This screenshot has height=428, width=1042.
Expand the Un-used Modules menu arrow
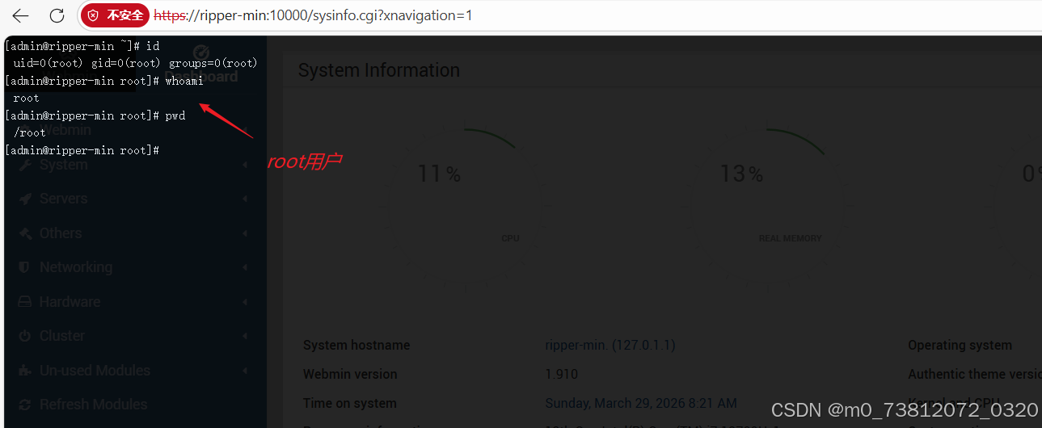(x=245, y=371)
